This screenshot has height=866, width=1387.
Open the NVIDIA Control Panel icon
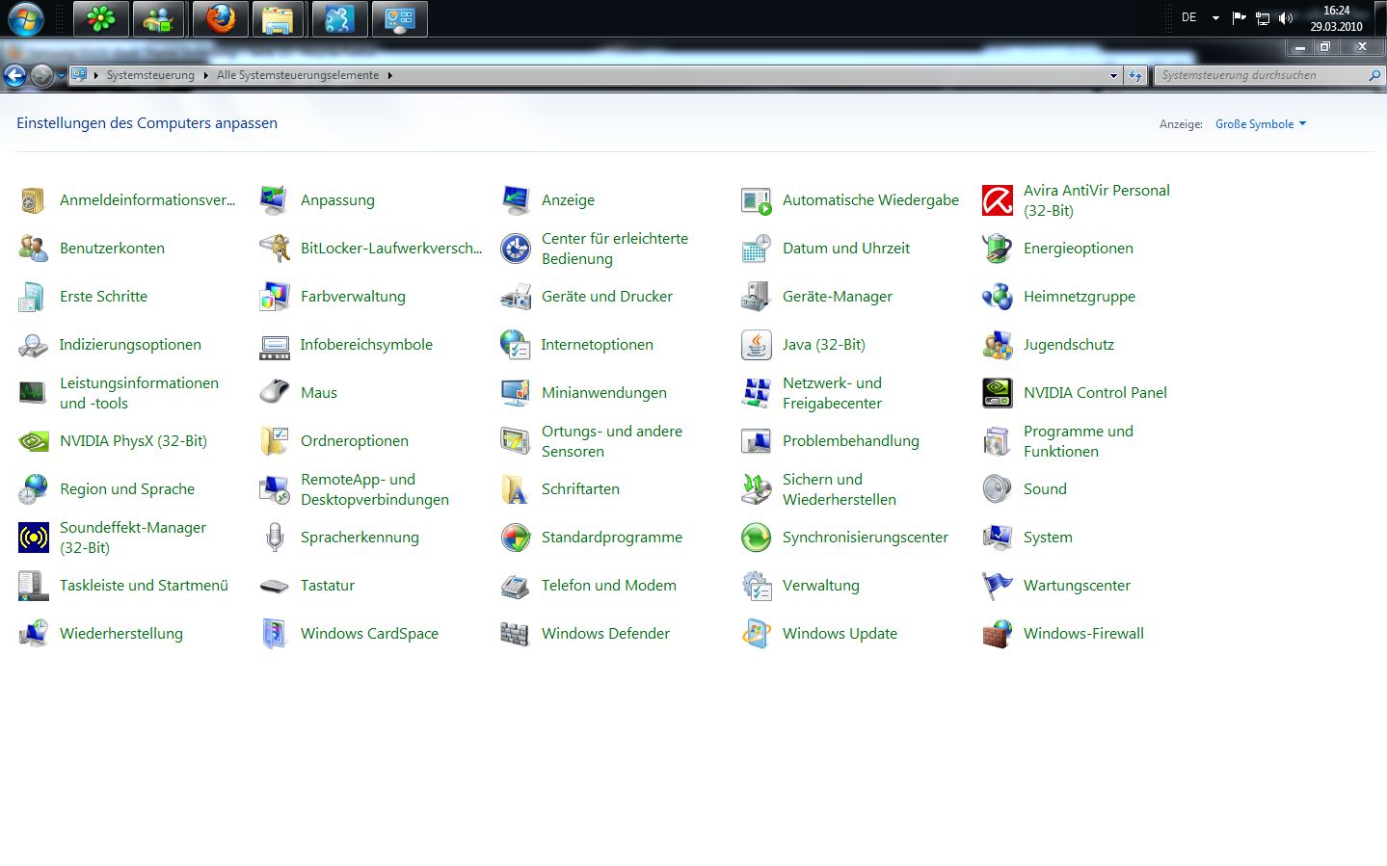997,393
